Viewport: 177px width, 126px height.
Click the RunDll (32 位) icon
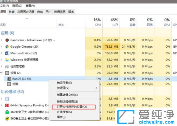[x=9, y=79]
